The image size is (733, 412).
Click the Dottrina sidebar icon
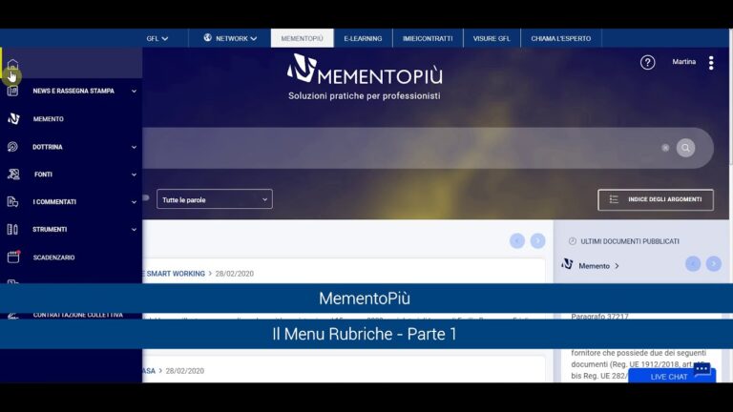(12, 147)
